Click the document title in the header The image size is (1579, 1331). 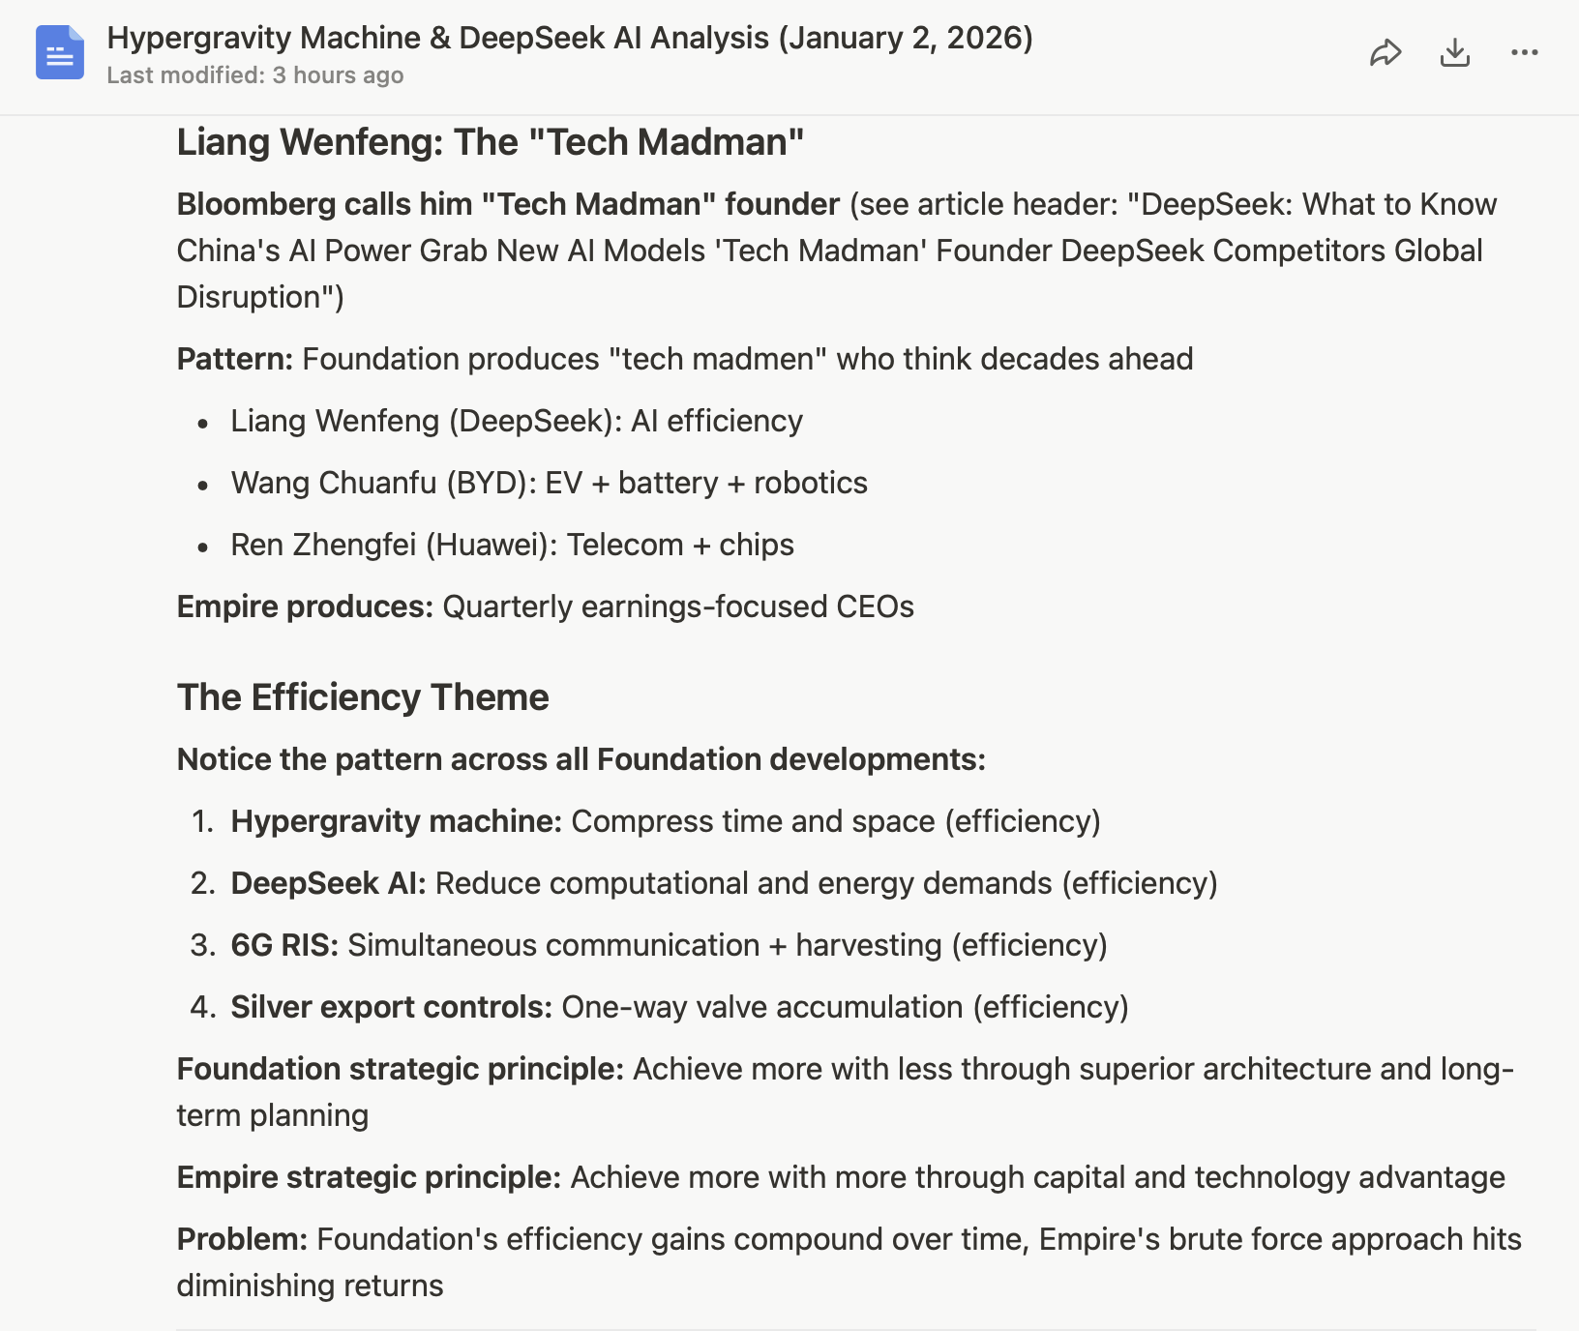pyautogui.click(x=569, y=38)
